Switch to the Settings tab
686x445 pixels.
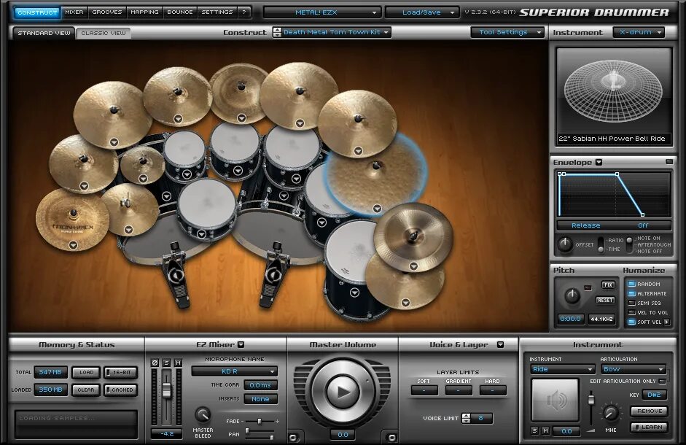[x=217, y=12]
